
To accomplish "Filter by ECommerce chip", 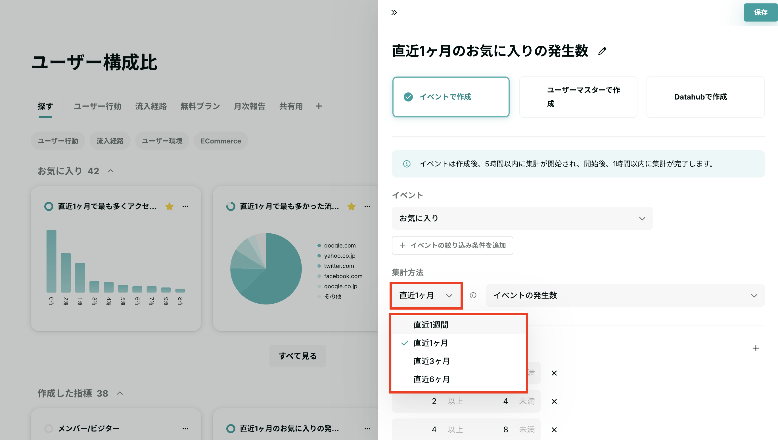I will point(221,141).
